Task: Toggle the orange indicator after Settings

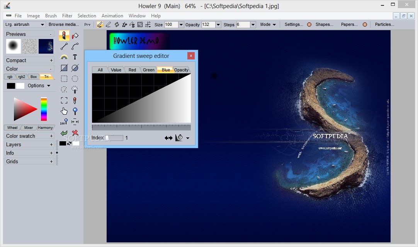Action: pyautogui.click(x=309, y=25)
